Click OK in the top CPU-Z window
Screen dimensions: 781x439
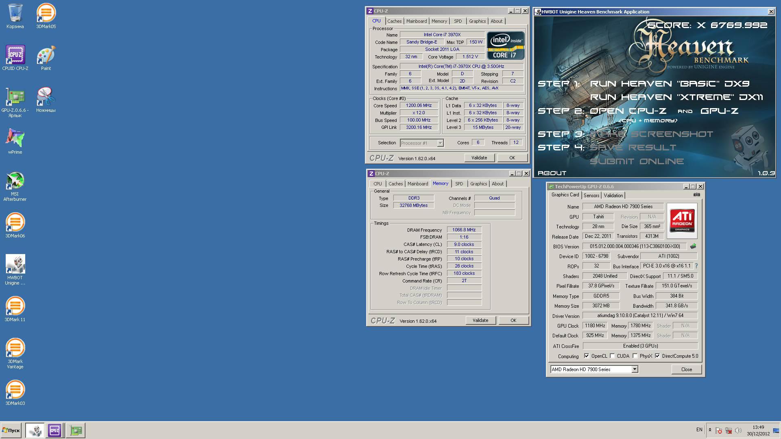tap(512, 158)
